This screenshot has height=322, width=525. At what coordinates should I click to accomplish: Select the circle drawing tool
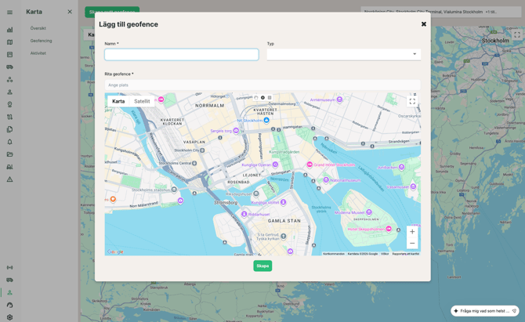(x=262, y=98)
